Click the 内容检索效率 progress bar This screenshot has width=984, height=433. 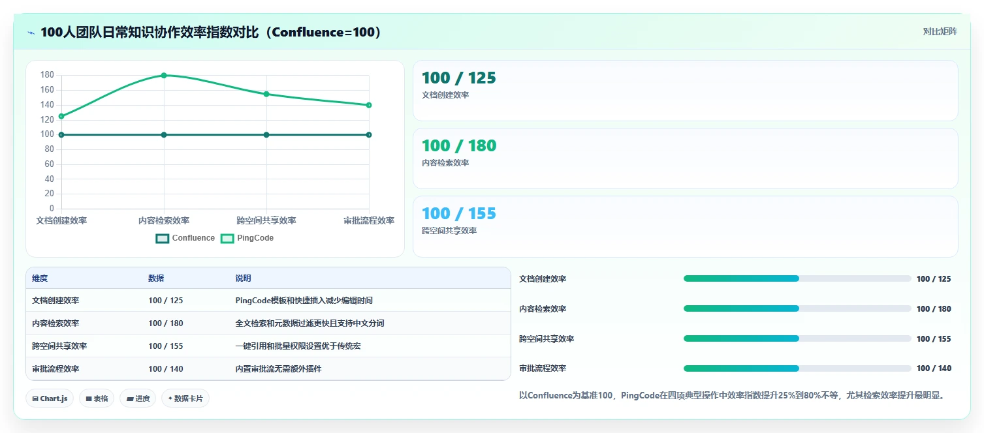(x=797, y=308)
